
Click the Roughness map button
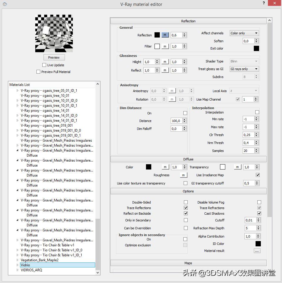click(x=183, y=175)
